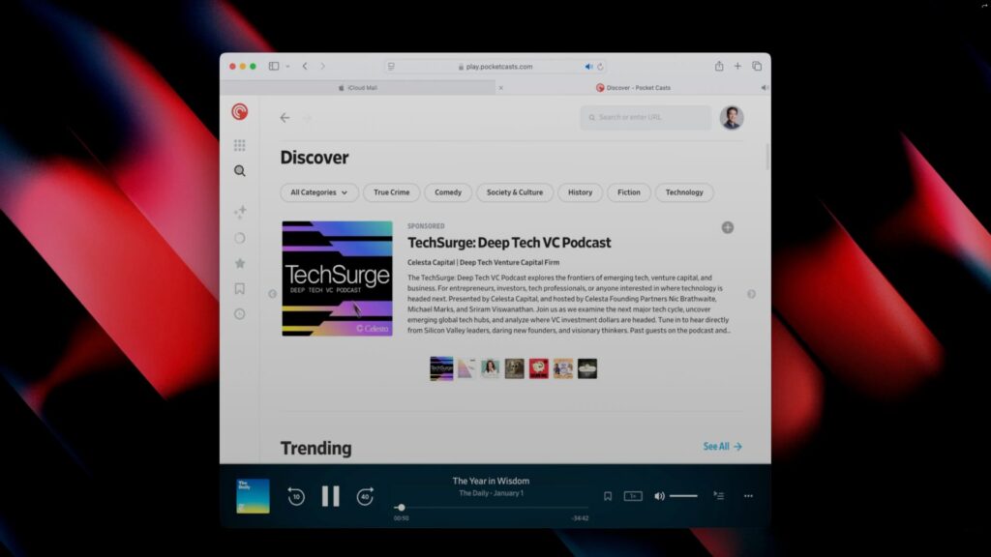Screen dimensions: 991x557
Task: Select the Search magnifier in the sidebar
Action: coord(239,170)
